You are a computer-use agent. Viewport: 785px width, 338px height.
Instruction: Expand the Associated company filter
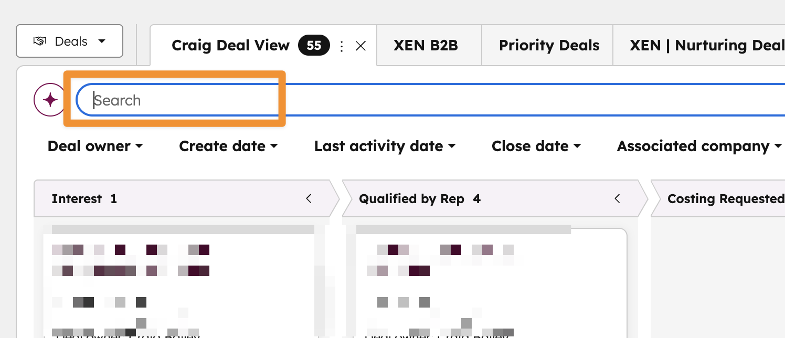tap(699, 146)
